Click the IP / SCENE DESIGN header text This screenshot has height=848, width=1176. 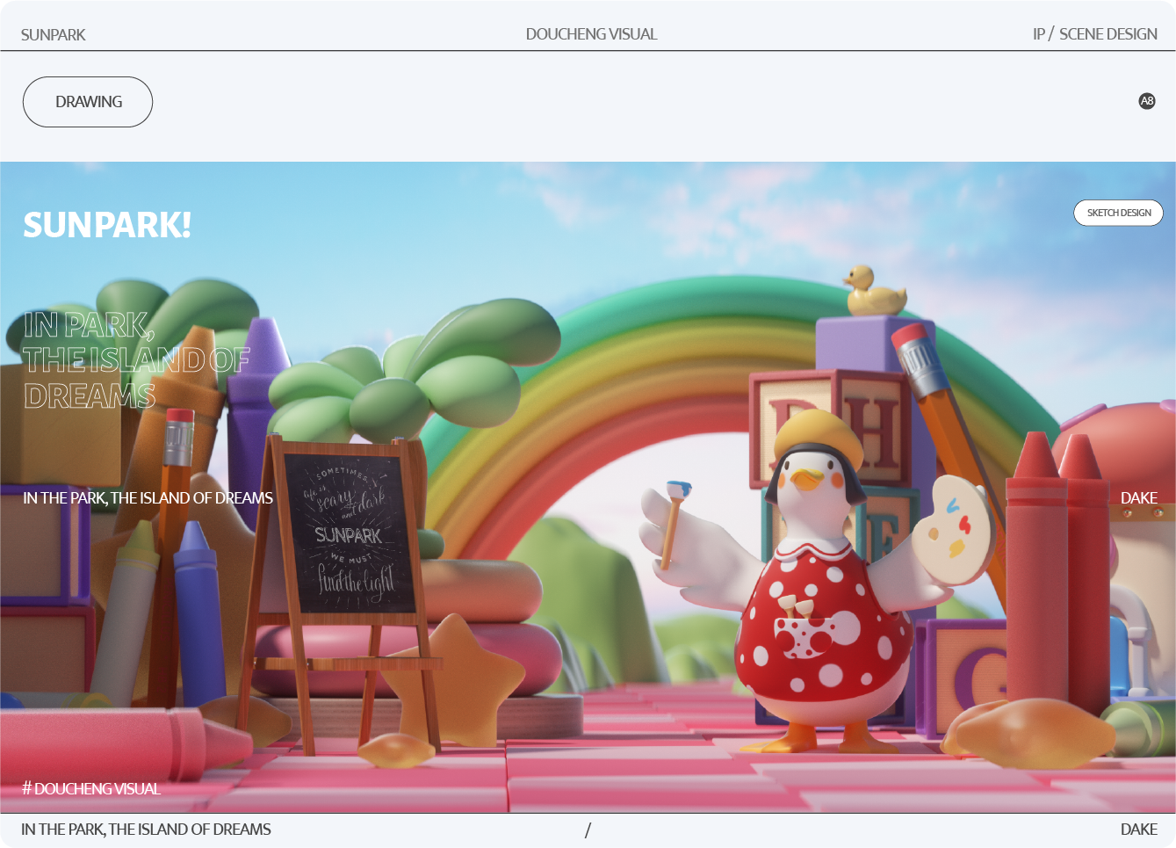click(x=1094, y=34)
